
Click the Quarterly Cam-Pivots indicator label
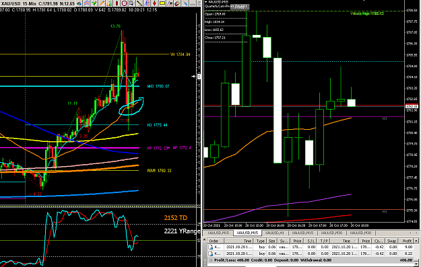220,6
